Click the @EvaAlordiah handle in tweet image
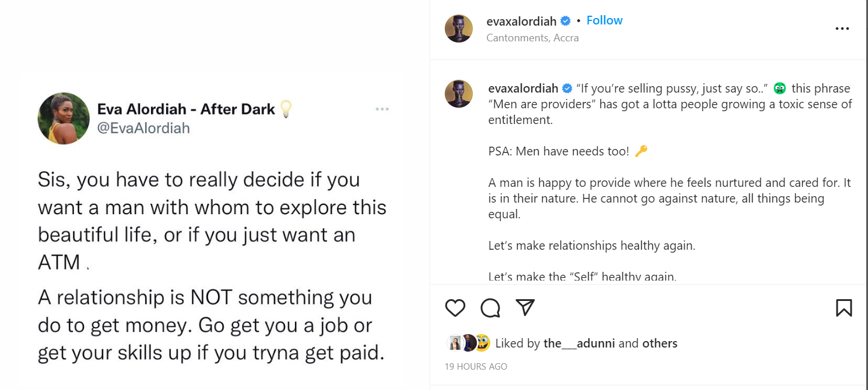The width and height of the screenshot is (868, 390). point(143,128)
